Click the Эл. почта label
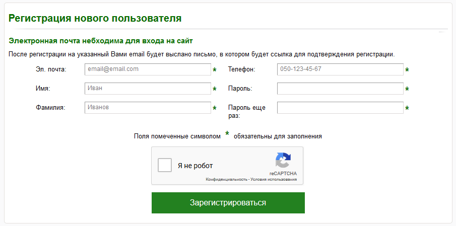 (51, 69)
